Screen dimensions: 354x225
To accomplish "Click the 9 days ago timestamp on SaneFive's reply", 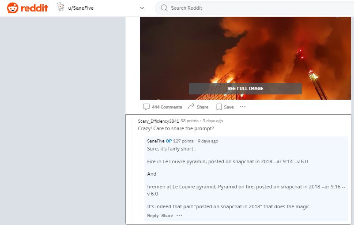I will [x=208, y=141].
